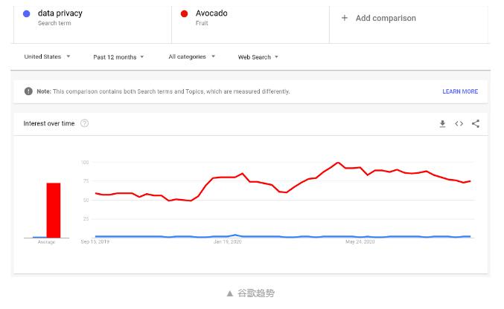This screenshot has width=504, height=309.
Task: Edit the data privacy search term
Action: pos(92,22)
